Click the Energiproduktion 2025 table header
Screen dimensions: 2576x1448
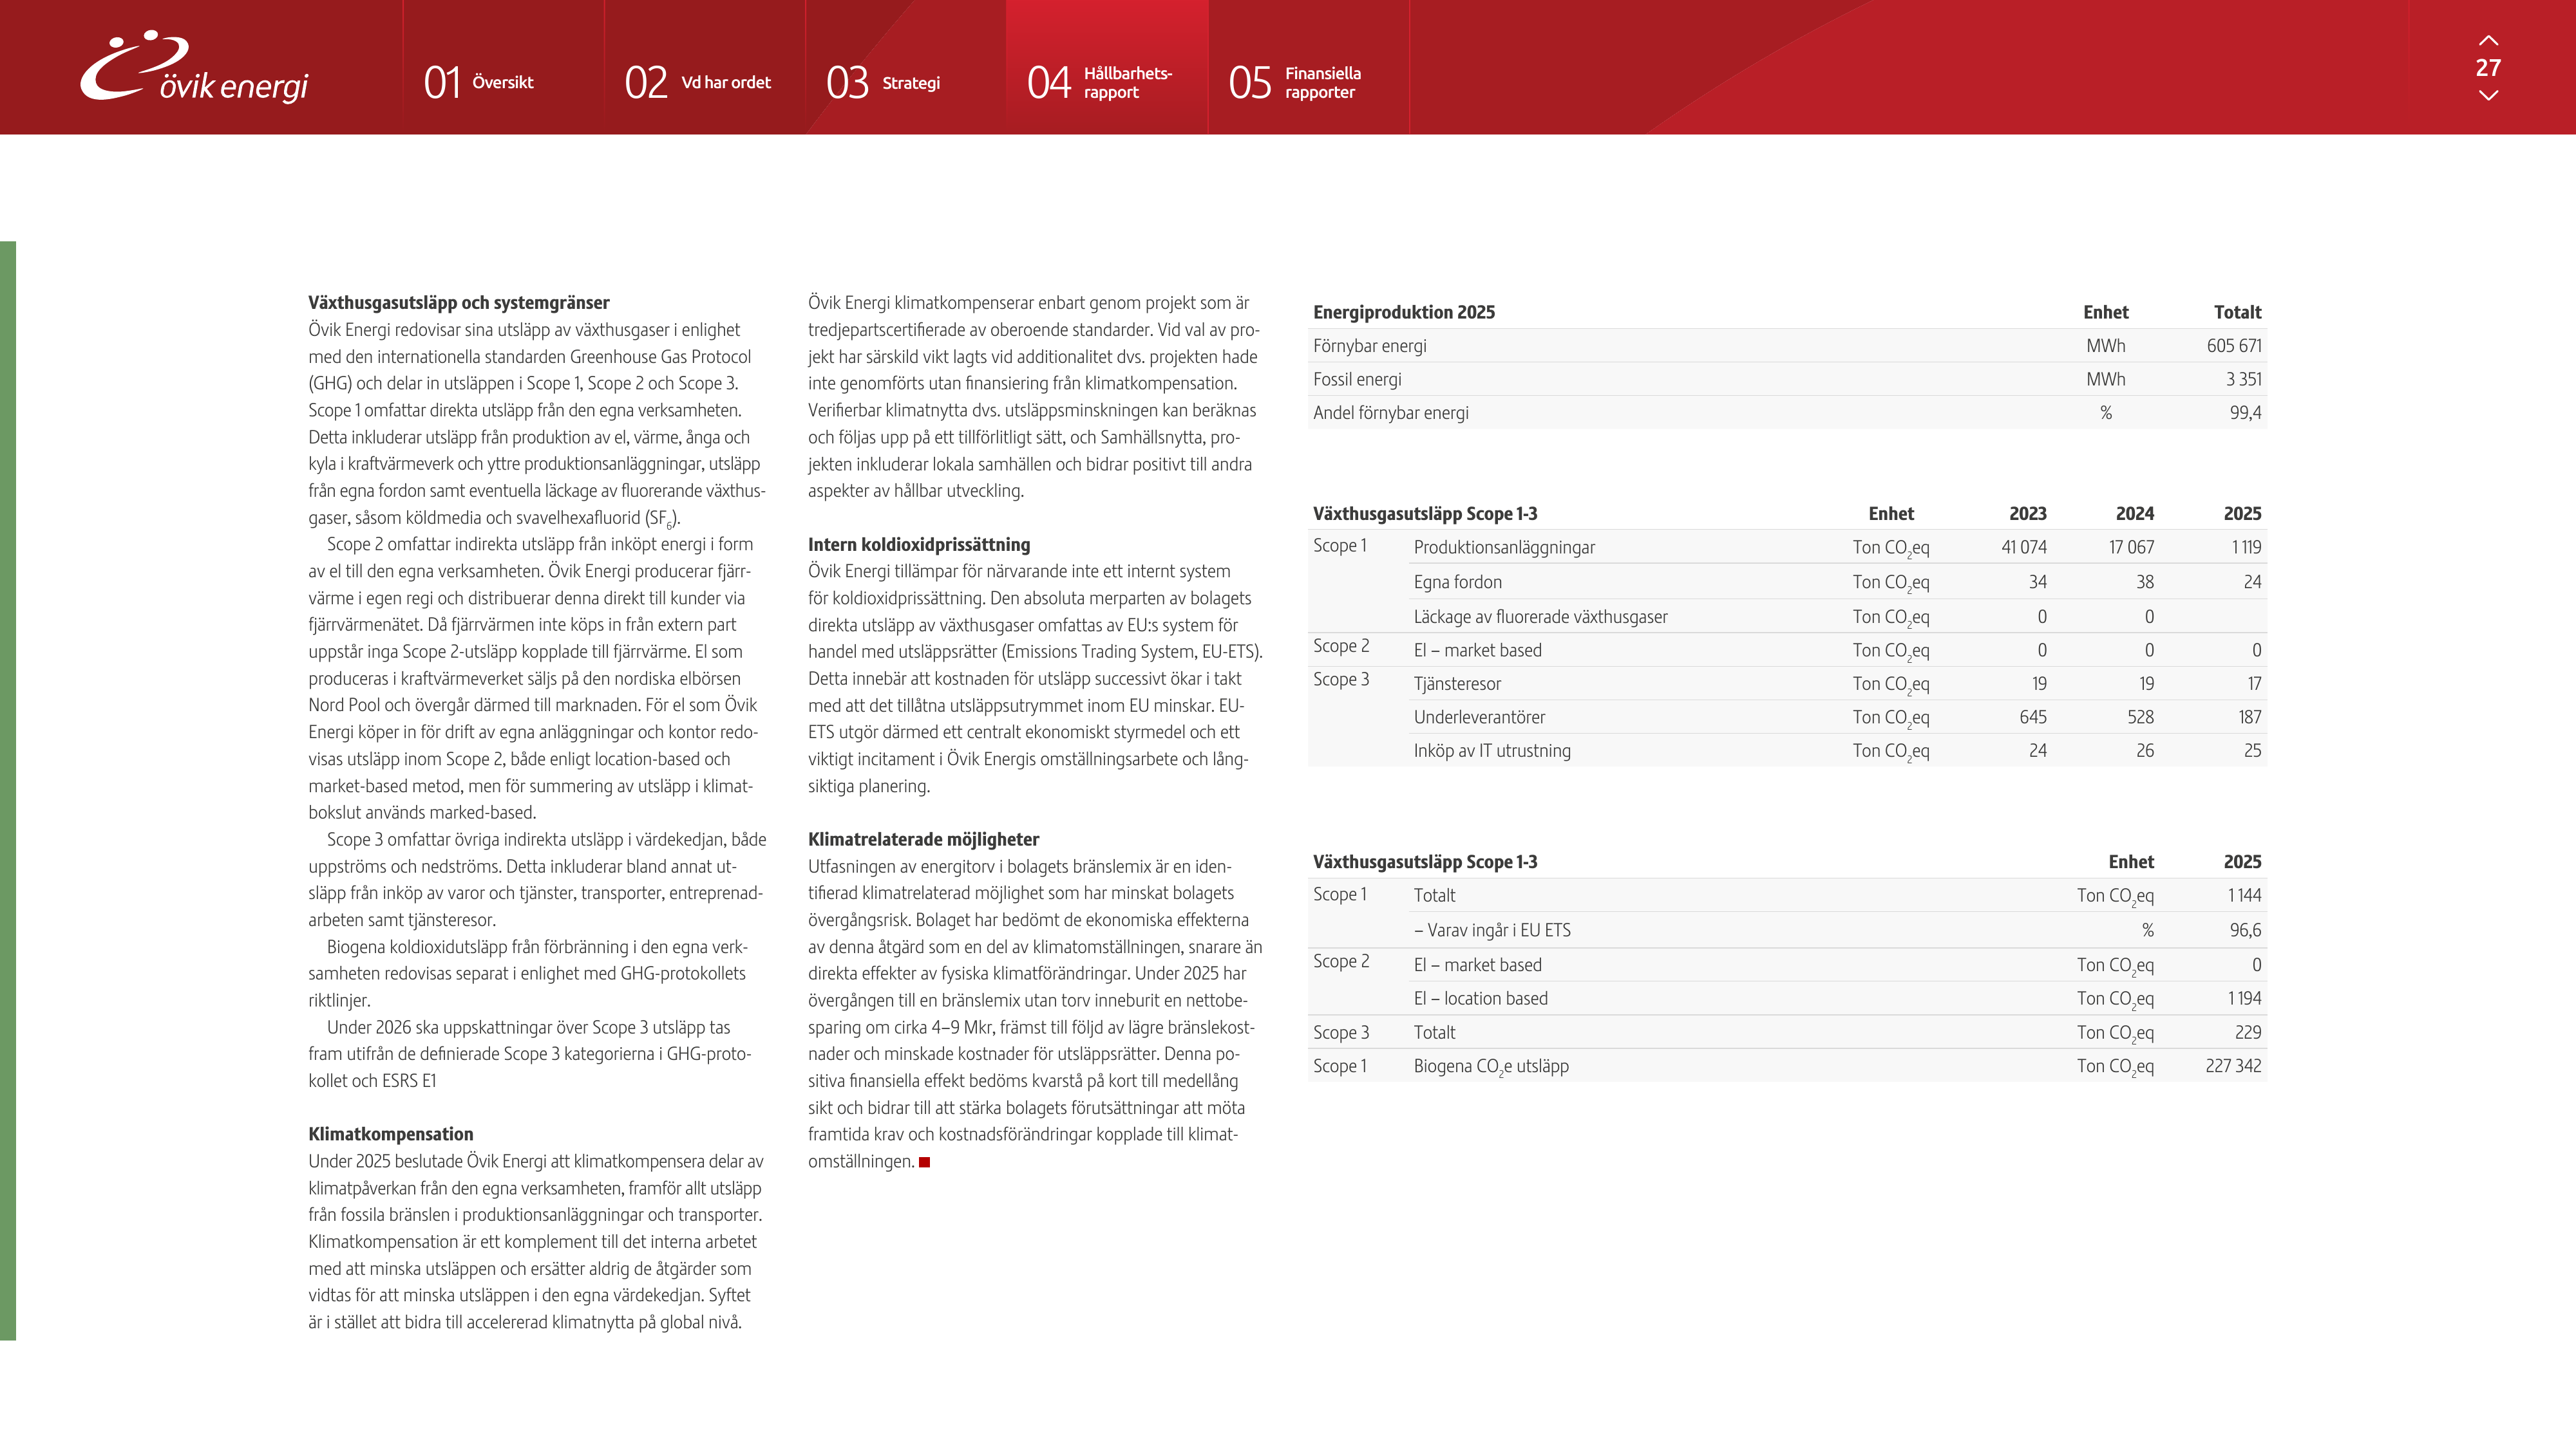(x=1404, y=311)
